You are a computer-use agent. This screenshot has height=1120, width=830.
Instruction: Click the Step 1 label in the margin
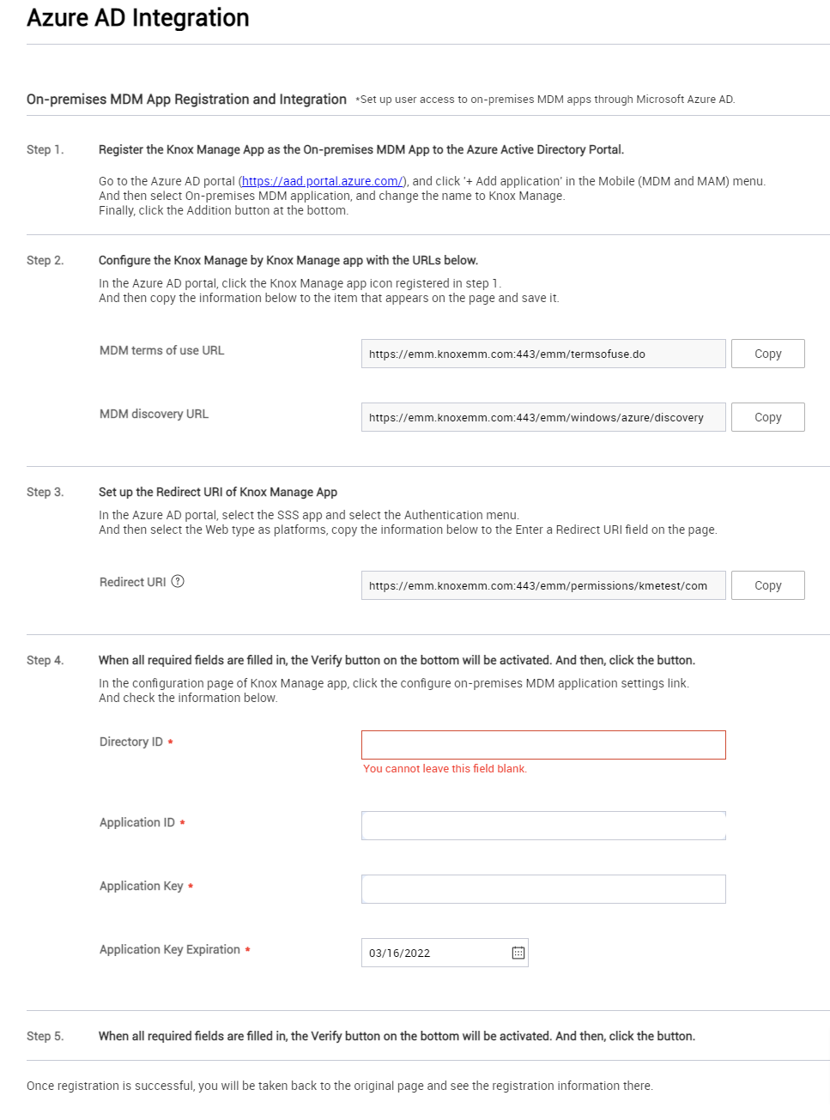[x=44, y=149]
